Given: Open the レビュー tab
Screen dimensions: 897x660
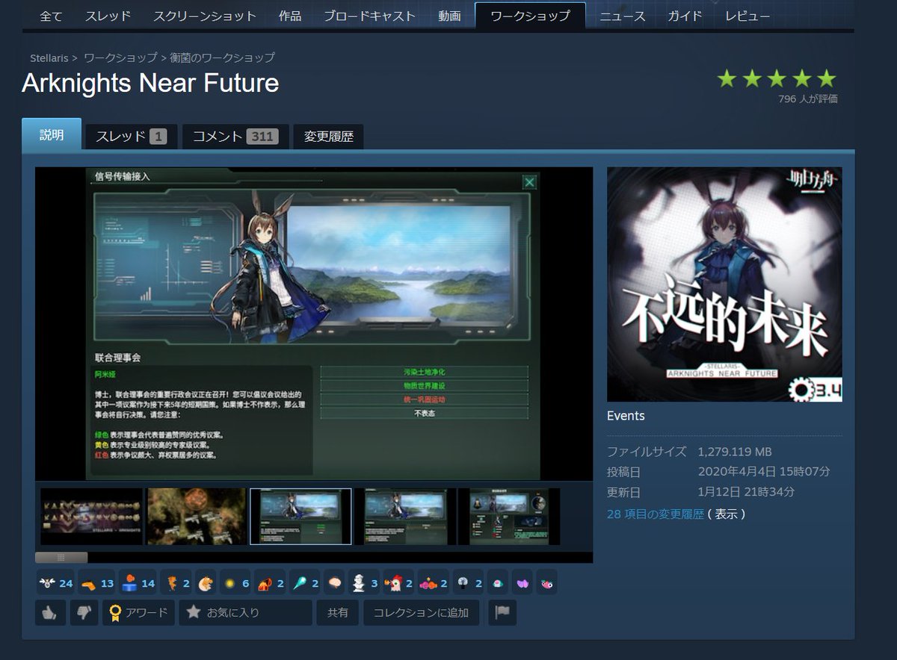Looking at the screenshot, I should click(x=747, y=16).
